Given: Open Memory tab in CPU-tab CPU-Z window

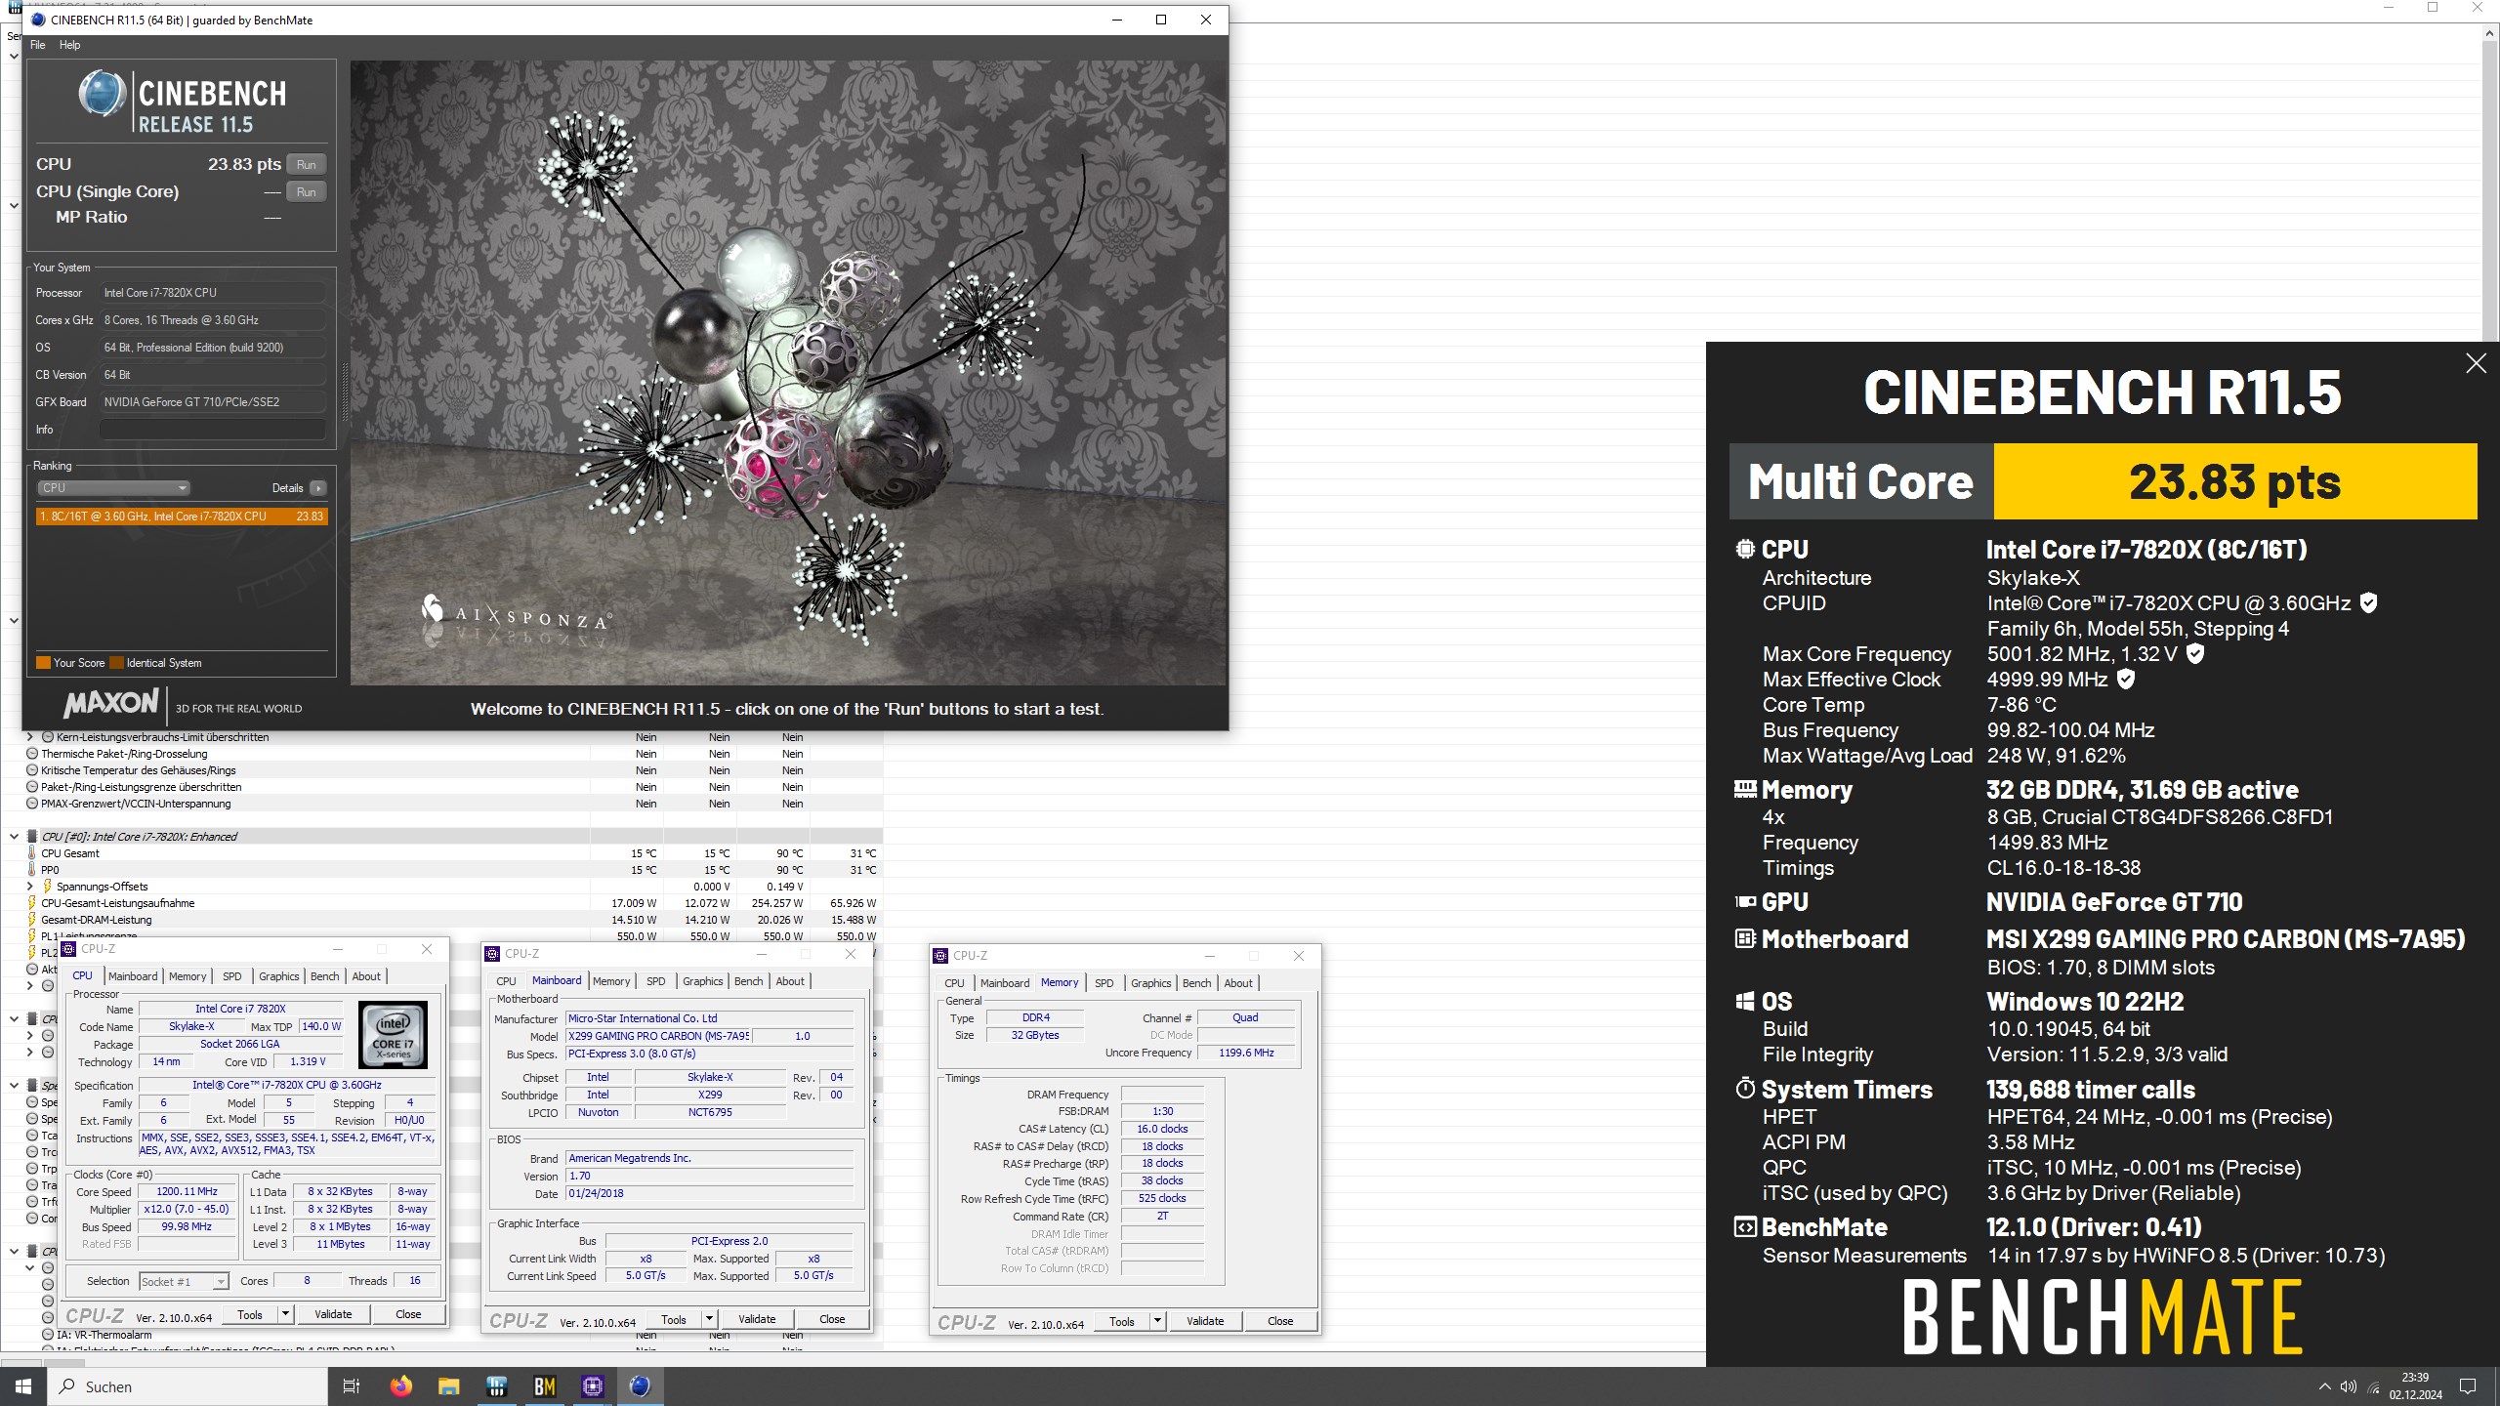Looking at the screenshot, I should (x=187, y=976).
